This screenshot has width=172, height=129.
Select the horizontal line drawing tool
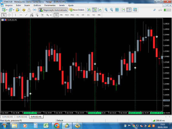[x=21, y=15]
